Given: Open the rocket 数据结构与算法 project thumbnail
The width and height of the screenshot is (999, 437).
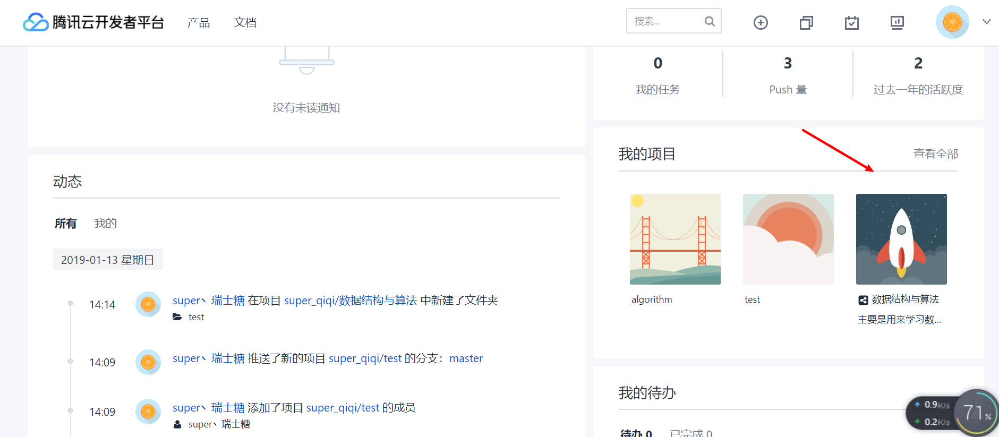Looking at the screenshot, I should pos(901,239).
